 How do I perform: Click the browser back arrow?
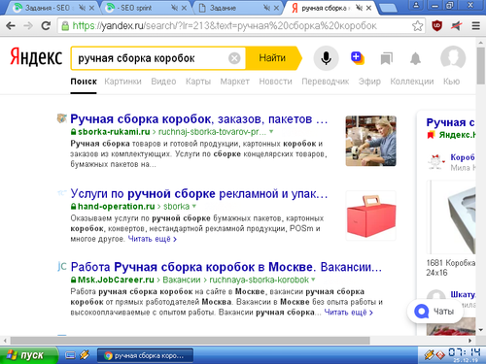tap(11, 25)
